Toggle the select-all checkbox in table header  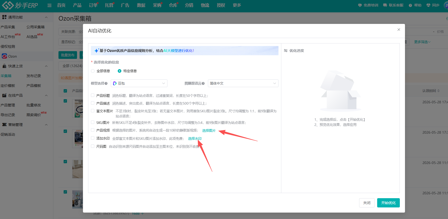point(65,91)
